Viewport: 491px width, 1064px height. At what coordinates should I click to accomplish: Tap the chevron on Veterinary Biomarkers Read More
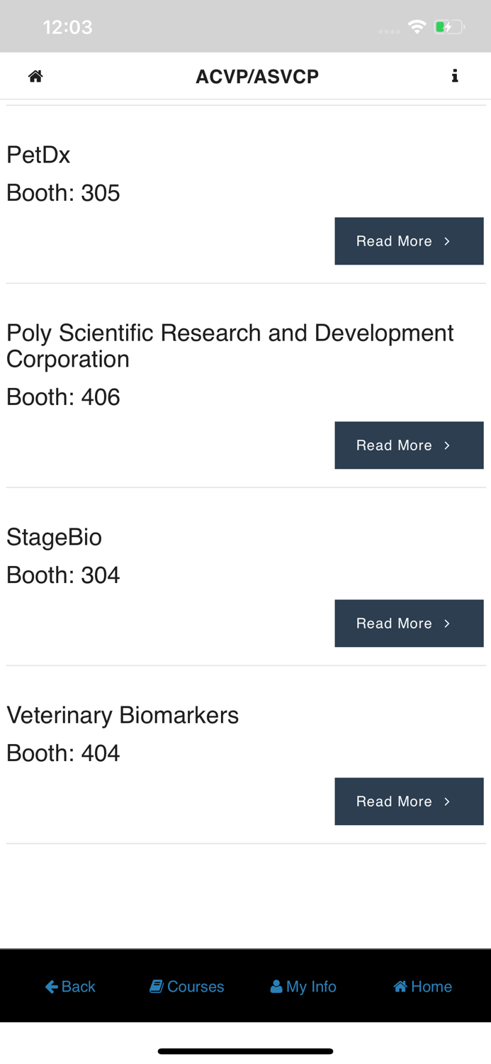[447, 802]
